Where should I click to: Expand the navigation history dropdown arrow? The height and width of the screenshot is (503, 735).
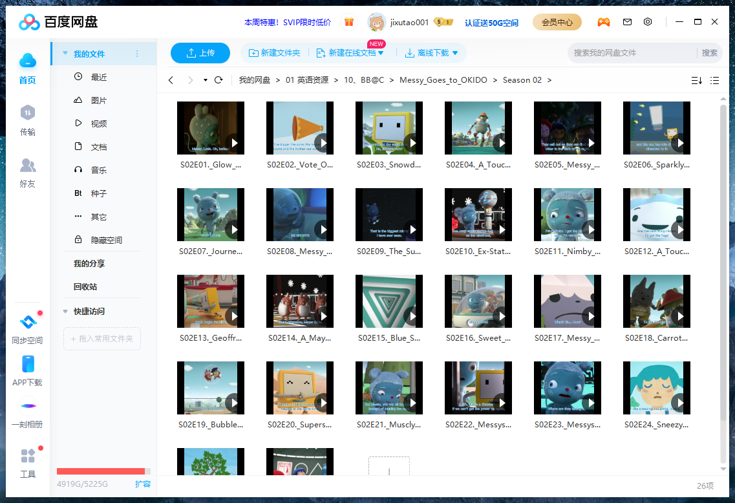(x=206, y=80)
